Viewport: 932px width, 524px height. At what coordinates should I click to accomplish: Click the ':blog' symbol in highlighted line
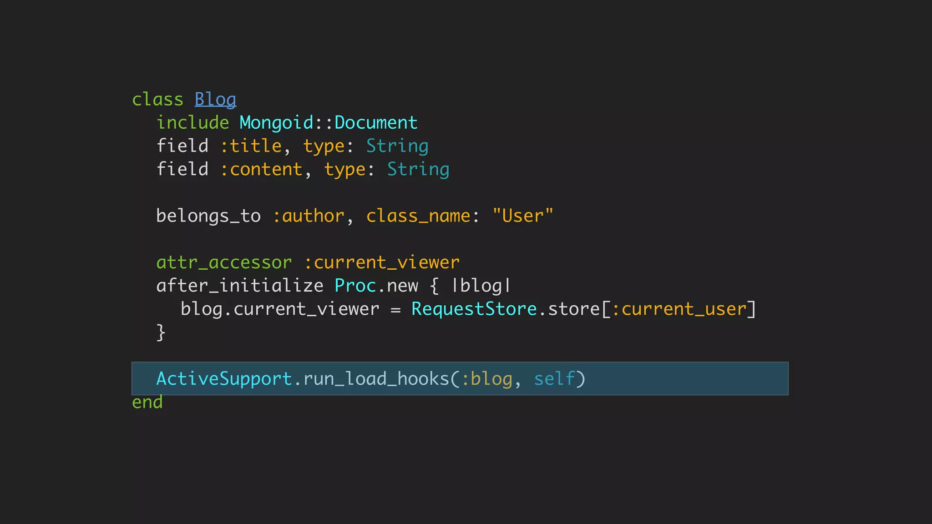pos(487,379)
